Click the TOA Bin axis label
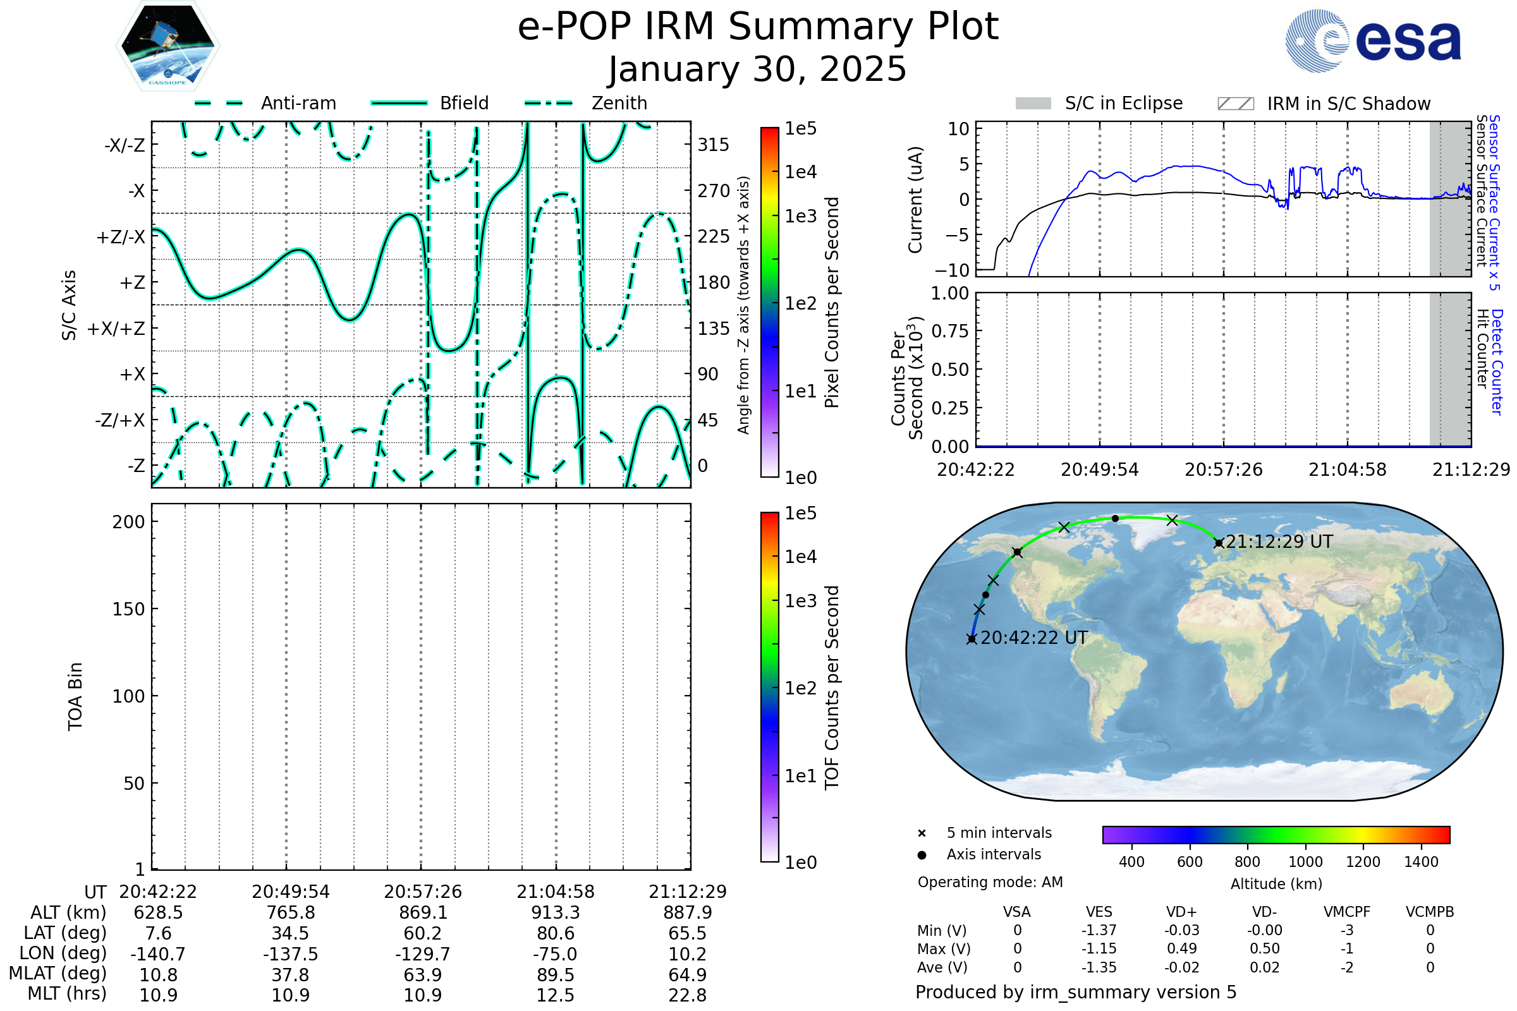1517x1011 pixels. 75,696
